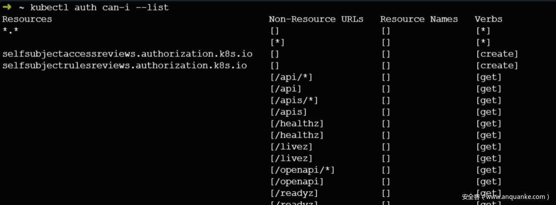Click selfsubjectrulesreviews.authorization.k8s.io resource text

(x=124, y=66)
